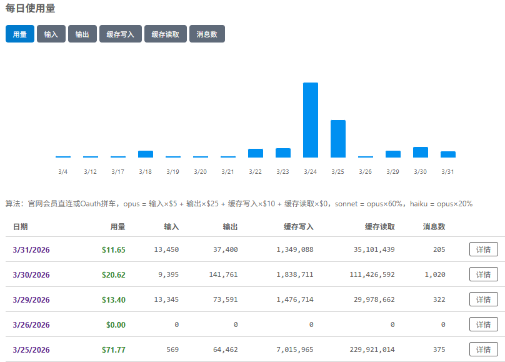Switch chart to 消息数 view
This screenshot has width=505, height=362.
click(x=207, y=34)
